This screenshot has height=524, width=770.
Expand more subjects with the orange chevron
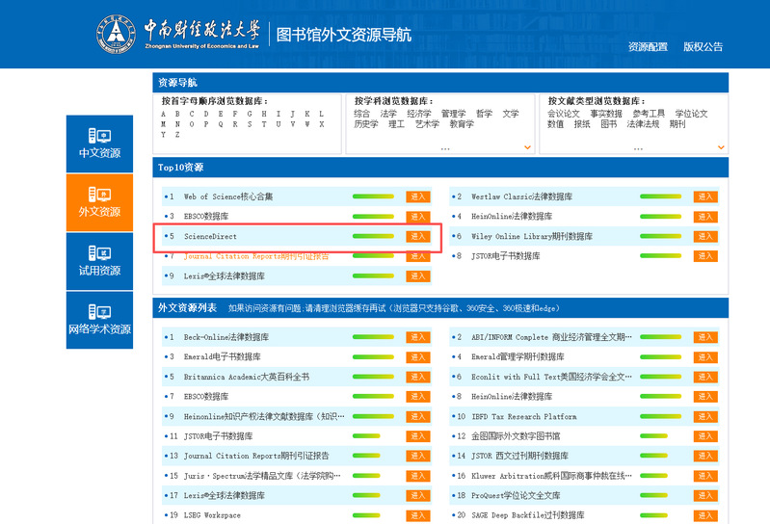point(527,147)
